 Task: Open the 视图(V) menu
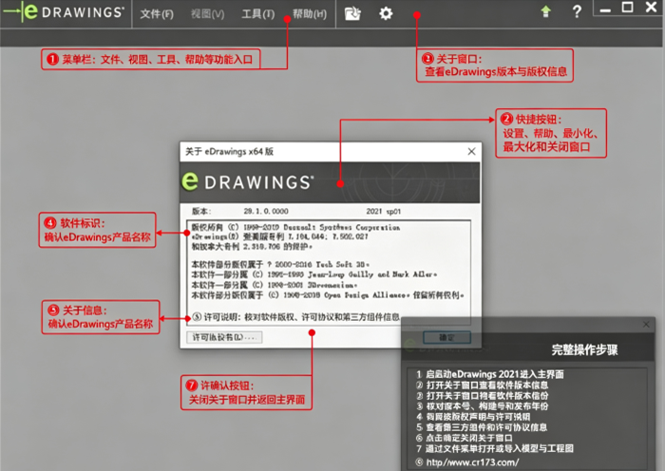pos(207,14)
